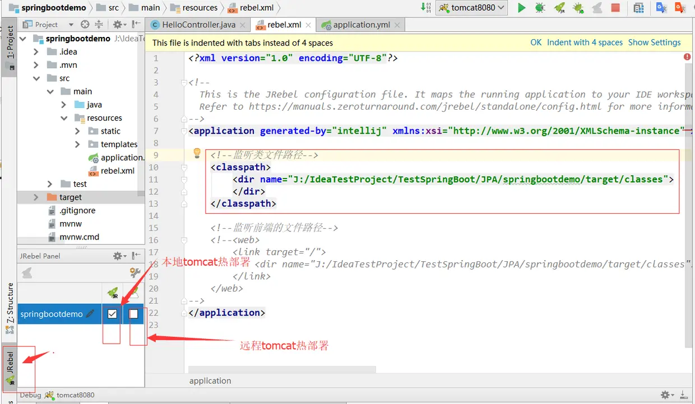
Task: Open the JRebel tool window on the left strip
Action: [x=10, y=368]
